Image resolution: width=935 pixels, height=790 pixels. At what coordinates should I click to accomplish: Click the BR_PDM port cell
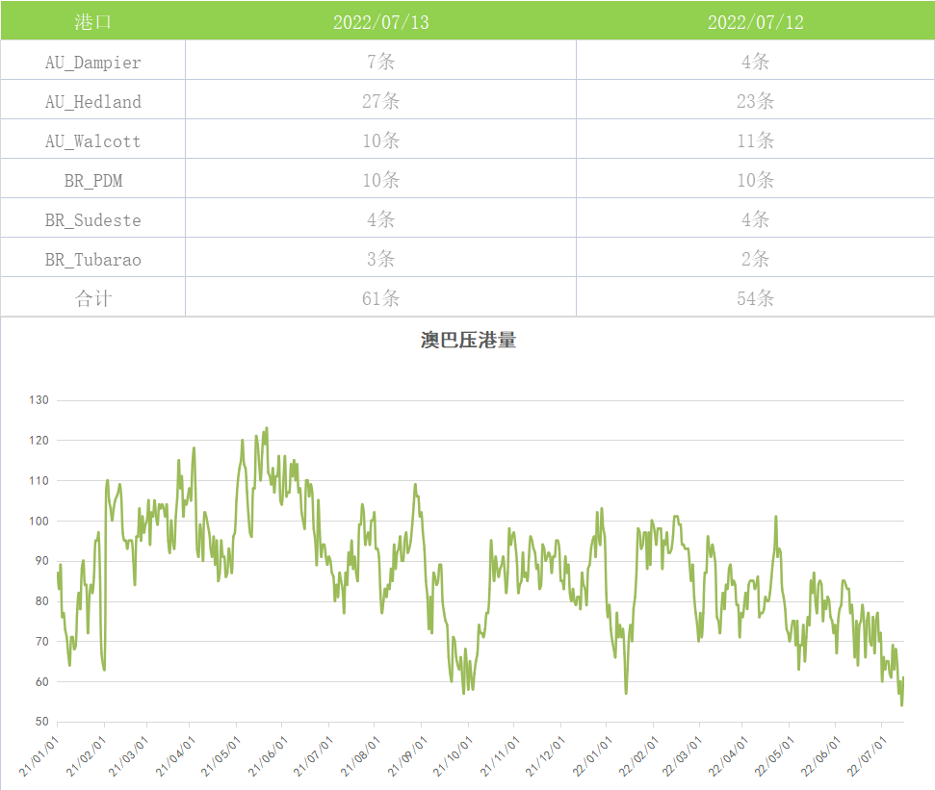tap(92, 181)
